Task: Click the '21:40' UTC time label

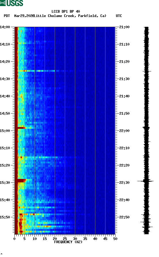Action: coord(124,96)
